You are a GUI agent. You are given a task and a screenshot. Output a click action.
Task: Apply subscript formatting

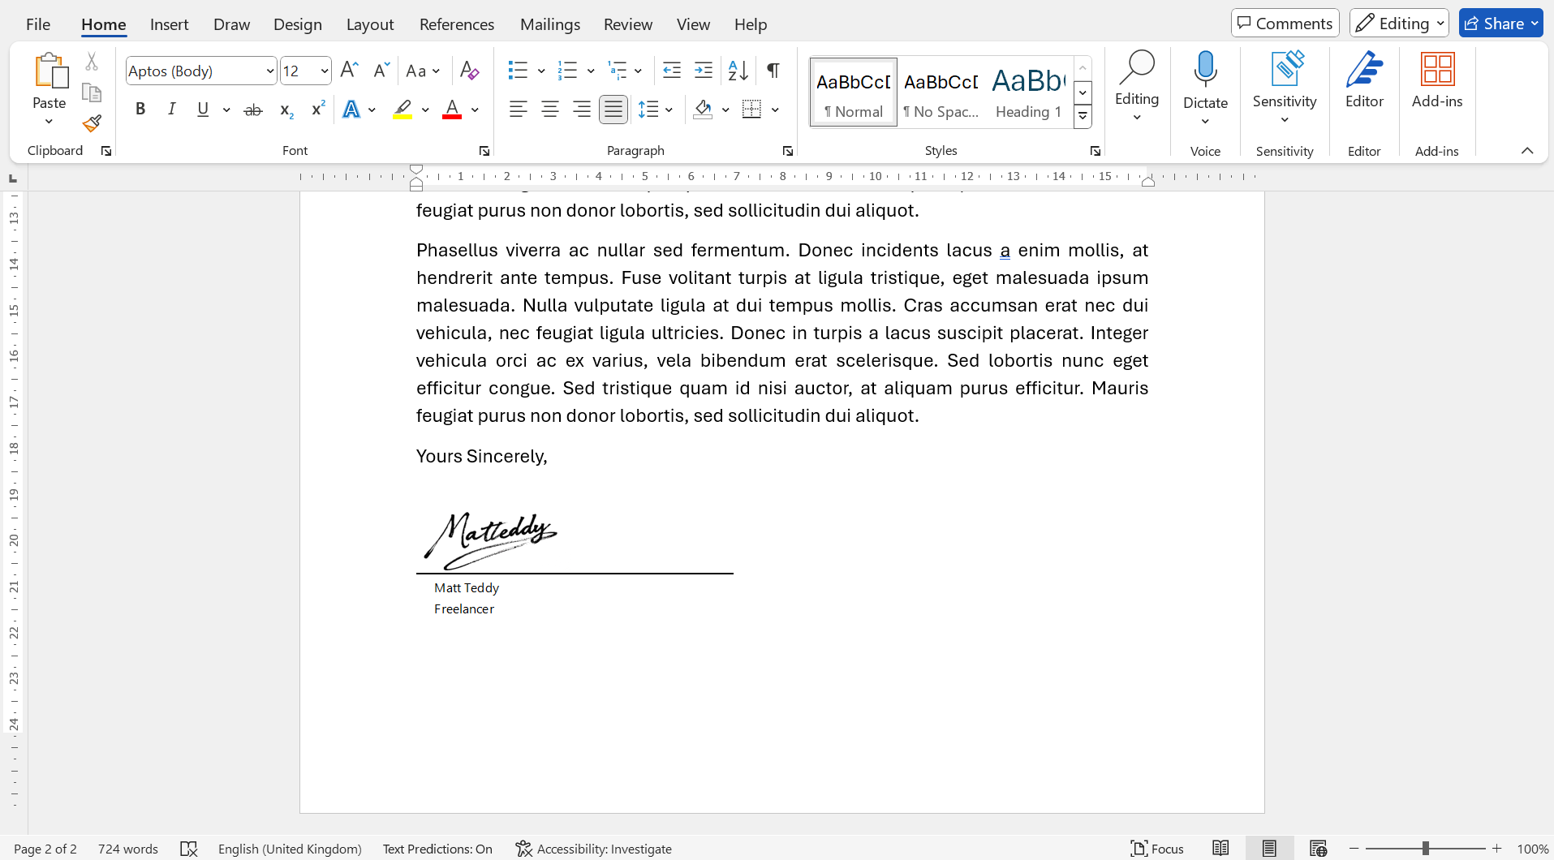pyautogui.click(x=286, y=110)
